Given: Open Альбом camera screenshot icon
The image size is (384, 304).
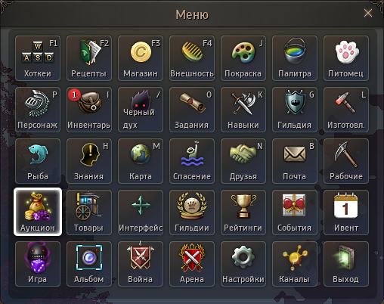Looking at the screenshot, I should 89,264.
